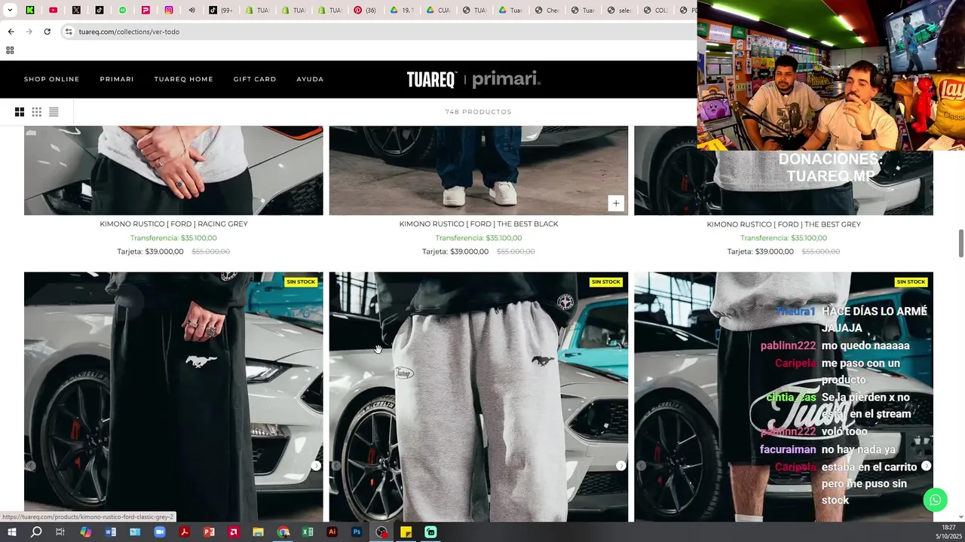This screenshot has height=542, width=965.
Task: Open the grey Mustang joggers product image
Action: 479,397
